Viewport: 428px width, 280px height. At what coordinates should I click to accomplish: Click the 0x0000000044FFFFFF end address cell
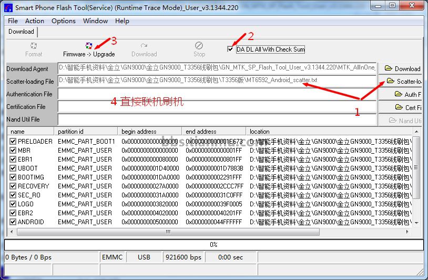[x=213, y=222]
